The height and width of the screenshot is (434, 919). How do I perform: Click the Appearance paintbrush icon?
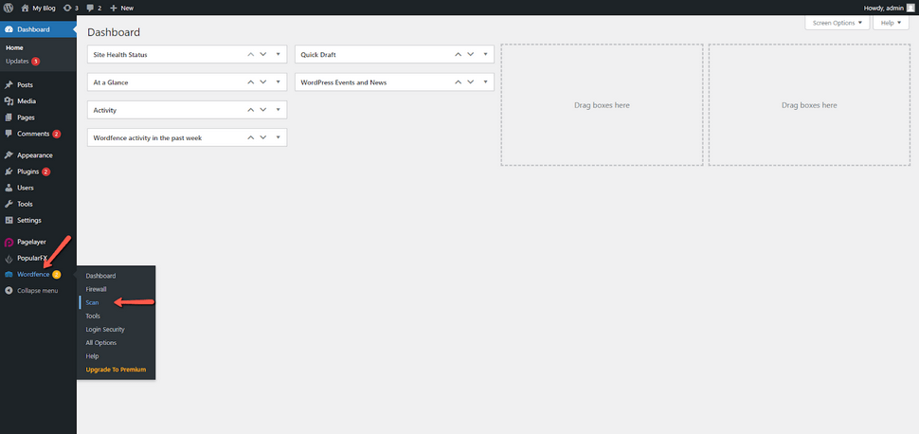[x=9, y=155]
